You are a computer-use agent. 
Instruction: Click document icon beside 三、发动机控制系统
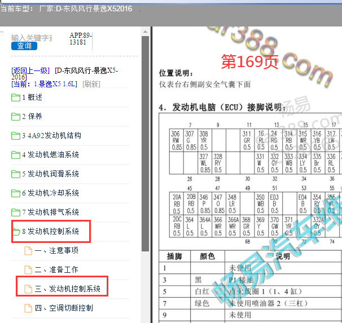[28, 289]
